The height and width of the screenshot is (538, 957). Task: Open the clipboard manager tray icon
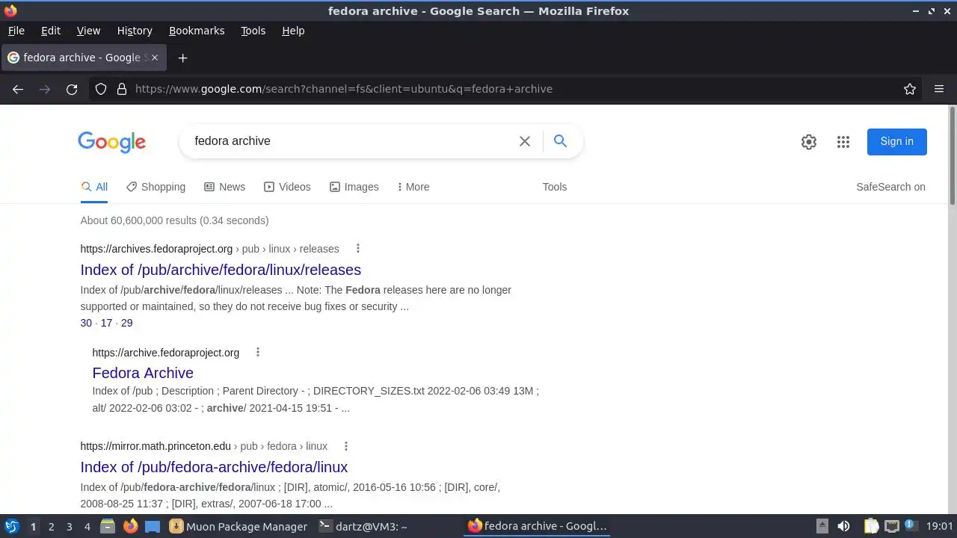tap(872, 526)
